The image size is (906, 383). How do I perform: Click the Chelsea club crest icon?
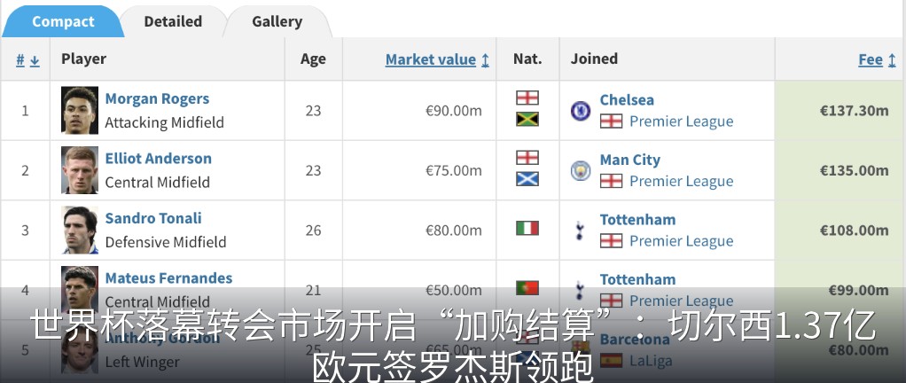580,110
